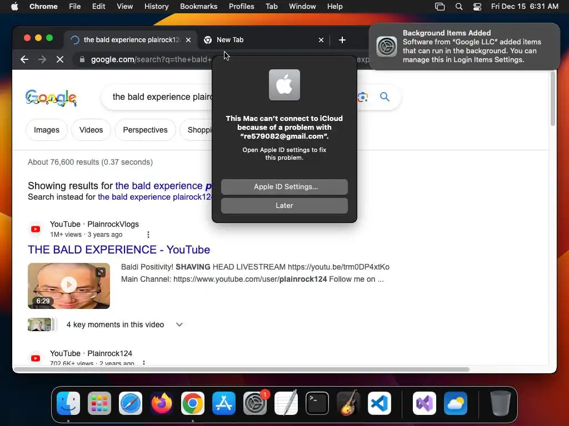Click the small key moments thumbnail
This screenshot has width=569, height=426.
tap(39, 324)
